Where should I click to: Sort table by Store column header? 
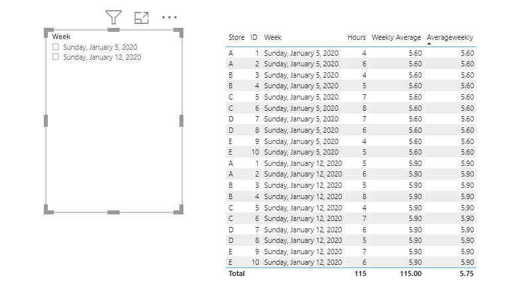(x=237, y=37)
